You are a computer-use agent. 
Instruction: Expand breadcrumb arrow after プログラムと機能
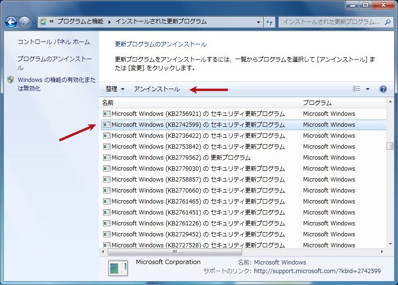110,22
